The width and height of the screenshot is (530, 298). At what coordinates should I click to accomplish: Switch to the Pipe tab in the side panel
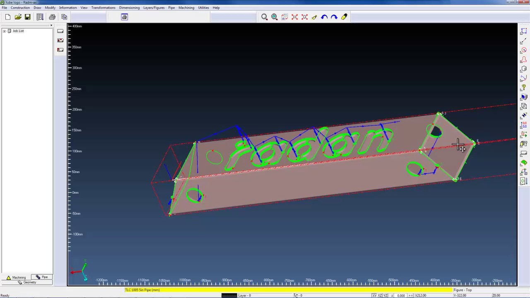click(42, 277)
